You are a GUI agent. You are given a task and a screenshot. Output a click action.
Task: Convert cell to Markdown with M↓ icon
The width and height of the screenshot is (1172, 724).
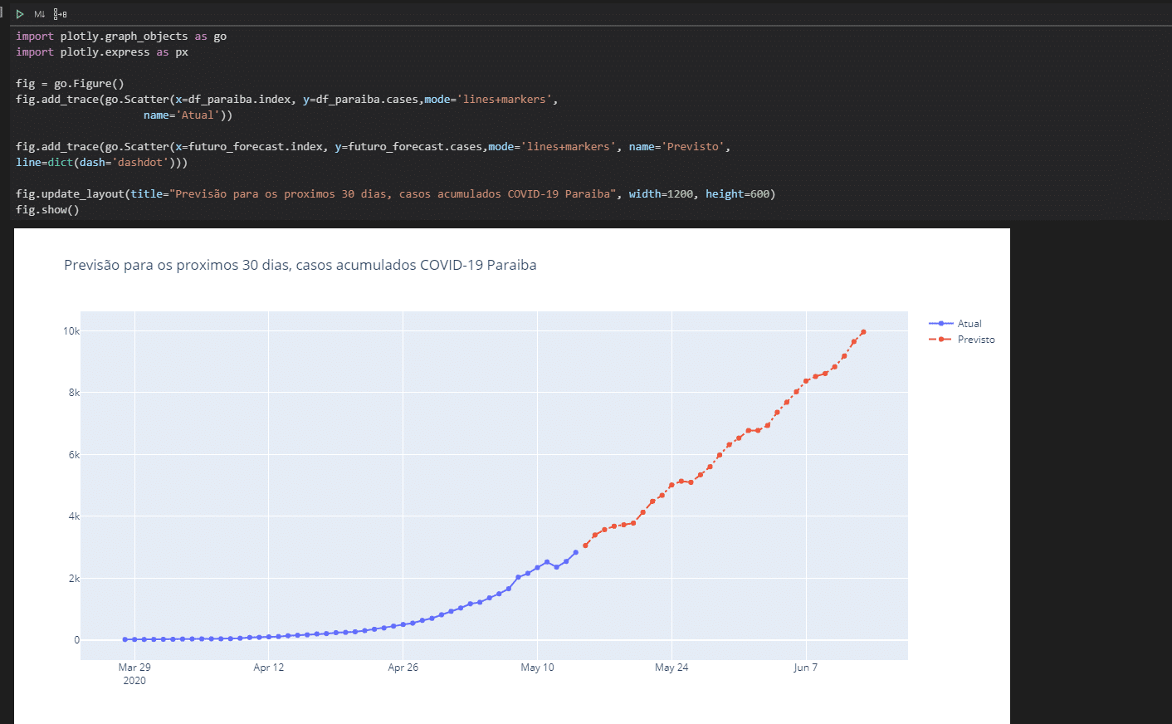pos(39,14)
